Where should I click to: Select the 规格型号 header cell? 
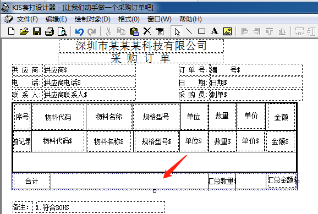[156, 117]
